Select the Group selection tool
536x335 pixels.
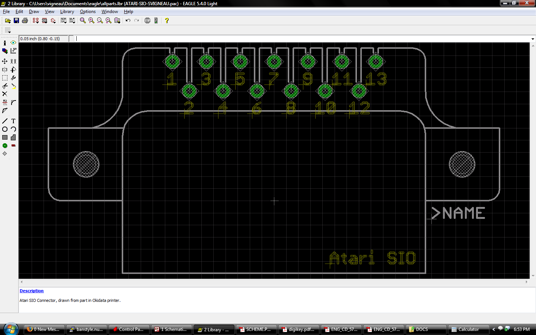(x=5, y=78)
